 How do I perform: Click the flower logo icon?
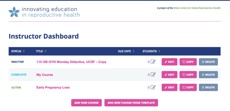tap(14, 12)
